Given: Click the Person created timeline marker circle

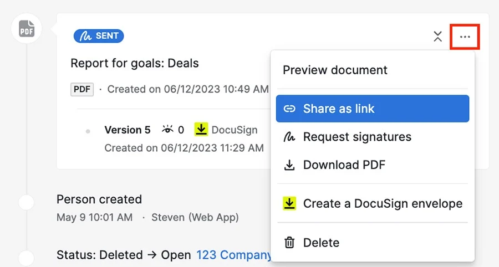Looking at the screenshot, I should (x=26, y=202).
